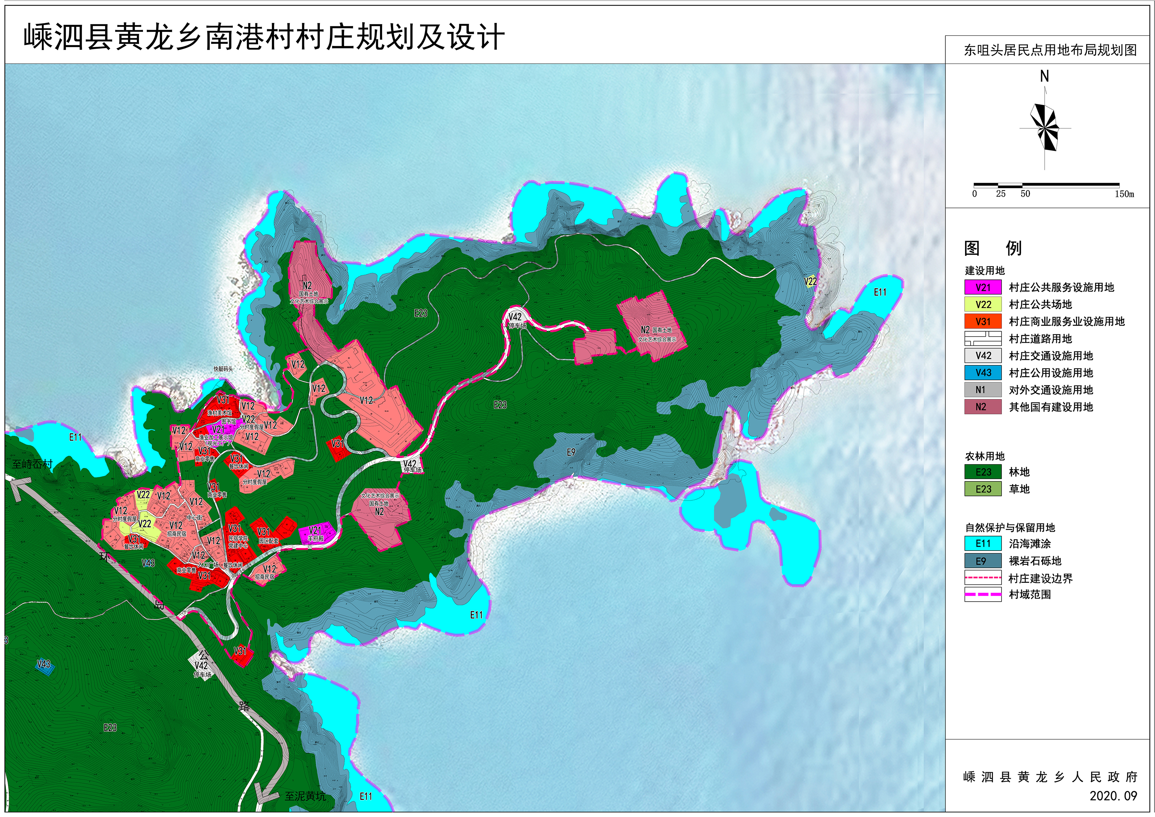This screenshot has width=1155, height=817.
Task: Click the legend label 村庄公共服务设施用地
Action: click(1061, 287)
